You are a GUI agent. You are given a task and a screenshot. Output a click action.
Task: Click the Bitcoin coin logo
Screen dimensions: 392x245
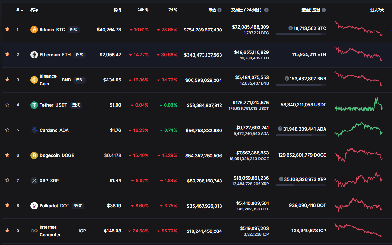pos(34,30)
